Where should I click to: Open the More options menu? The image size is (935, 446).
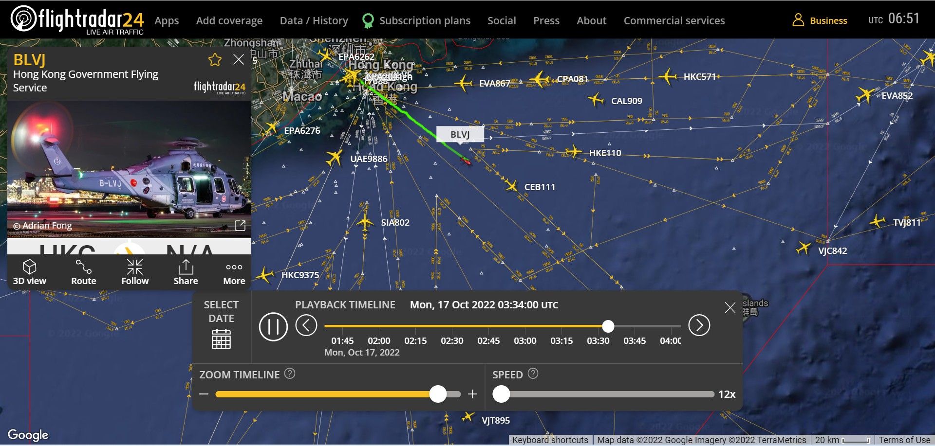click(234, 274)
